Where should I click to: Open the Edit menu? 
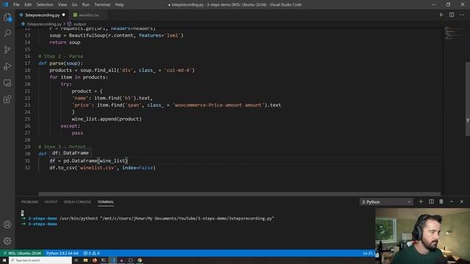tap(28, 4)
